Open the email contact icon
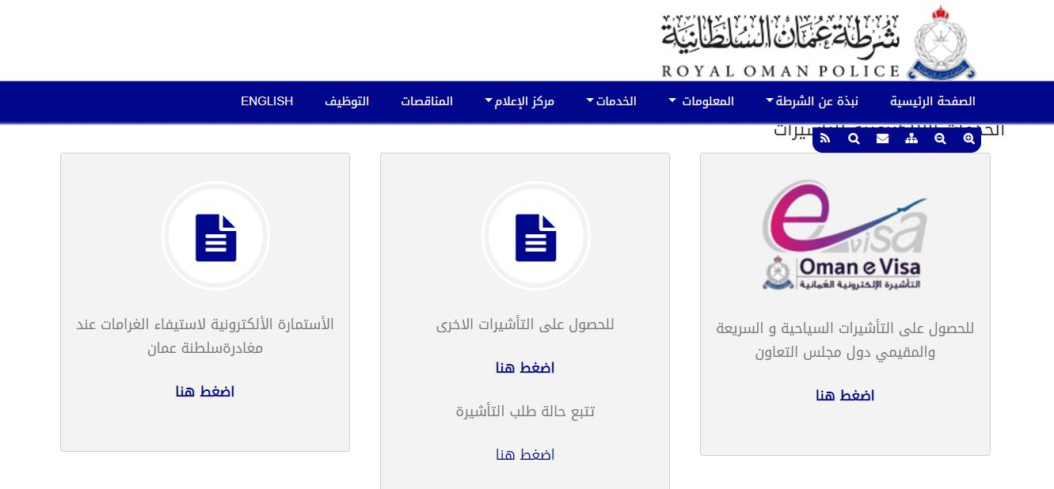 pyautogui.click(x=882, y=138)
